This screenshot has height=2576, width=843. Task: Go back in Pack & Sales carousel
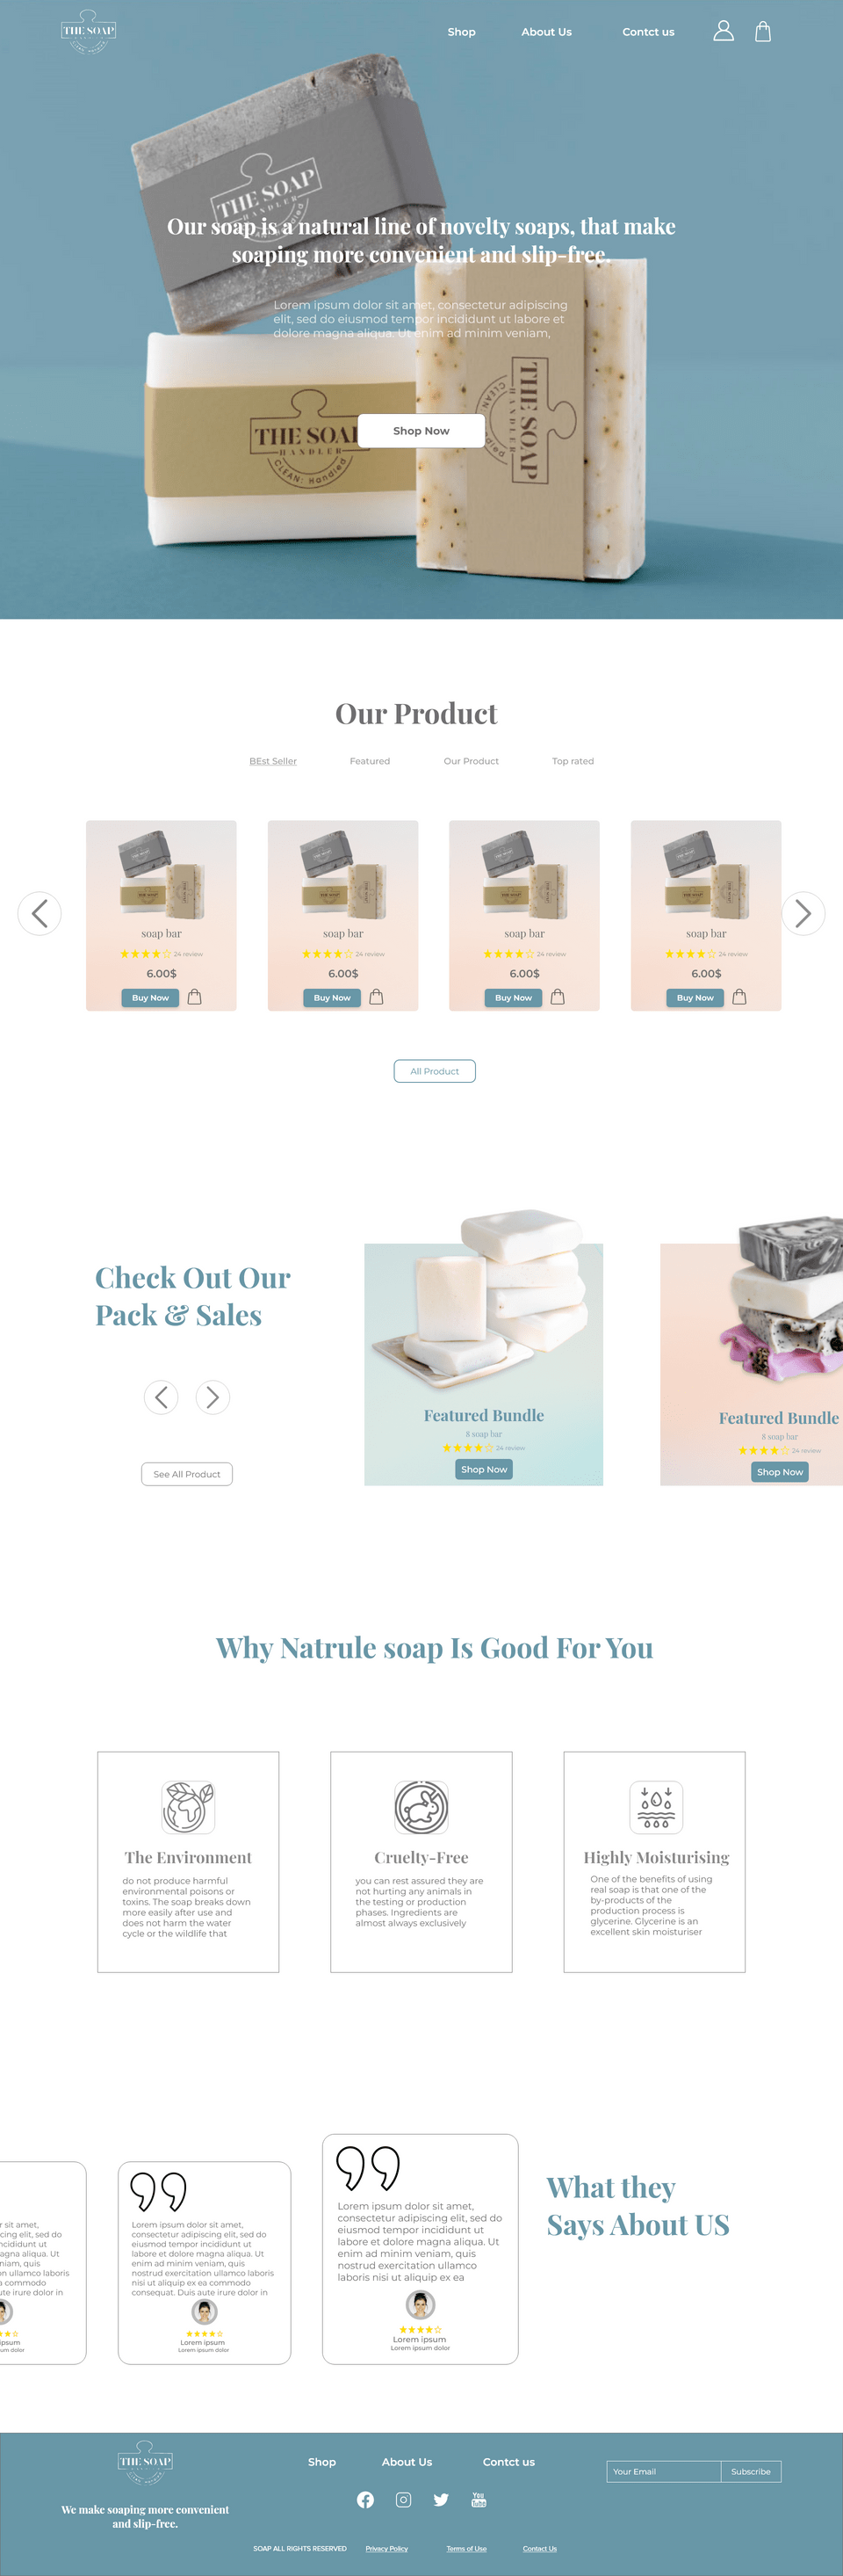pos(161,1397)
